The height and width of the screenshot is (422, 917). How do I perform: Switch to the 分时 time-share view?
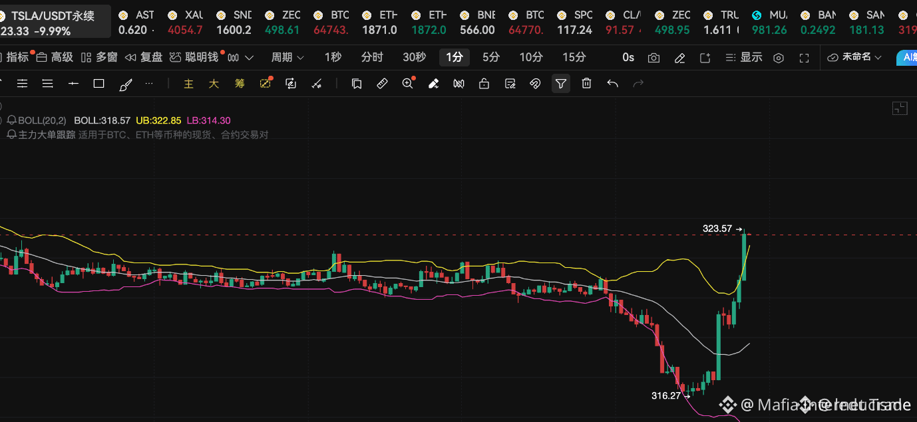(372, 57)
